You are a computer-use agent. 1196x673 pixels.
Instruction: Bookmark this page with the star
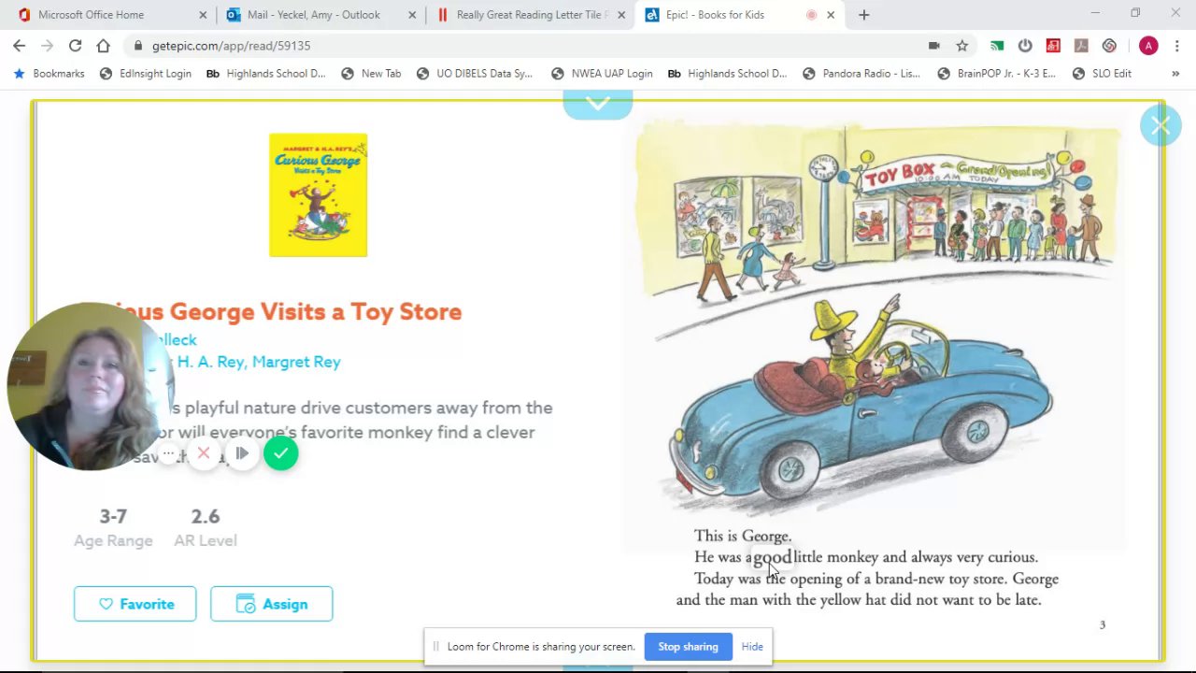(x=961, y=45)
